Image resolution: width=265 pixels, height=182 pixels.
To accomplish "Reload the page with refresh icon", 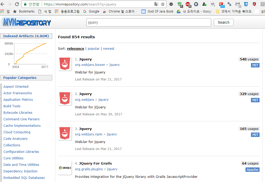I will coord(17,4).
